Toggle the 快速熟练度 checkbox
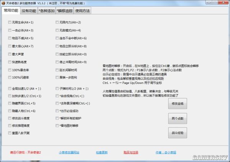230x162 pixels. pos(10,62)
